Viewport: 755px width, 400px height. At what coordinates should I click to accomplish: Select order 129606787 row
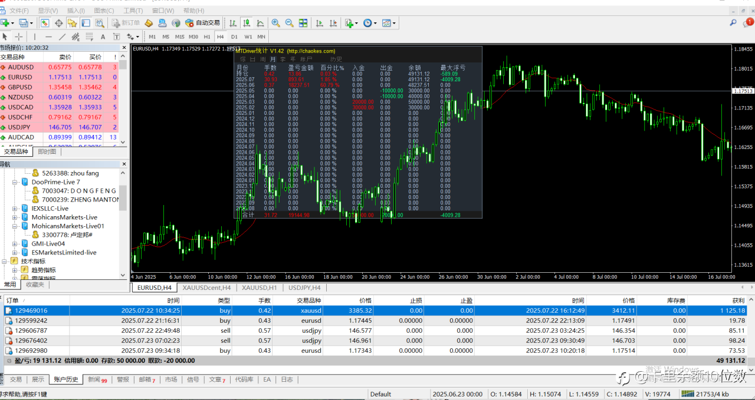click(x=35, y=330)
